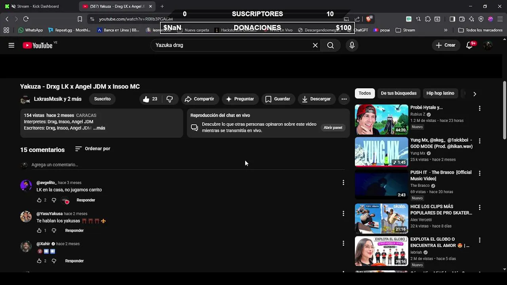The height and width of the screenshot is (285, 507).
Task: Select the Hip hop latino chip
Action: [x=440, y=93]
